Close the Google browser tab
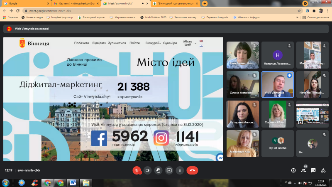This screenshot has width=332, height=187. pyautogui.click(x=48, y=4)
